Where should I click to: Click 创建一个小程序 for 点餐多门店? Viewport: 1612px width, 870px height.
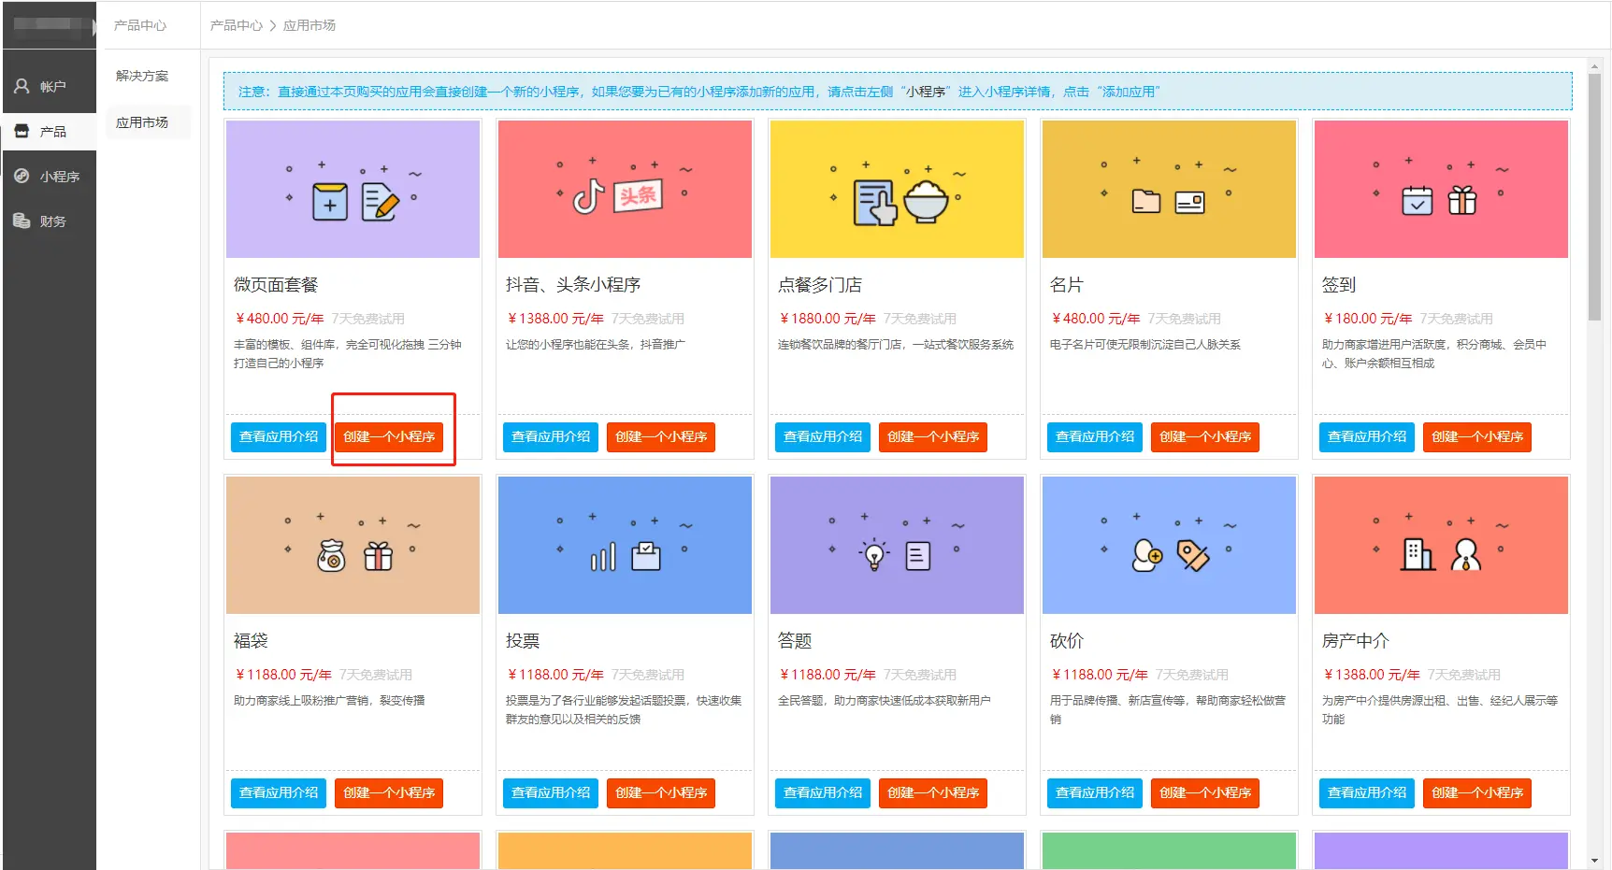pyautogui.click(x=933, y=437)
